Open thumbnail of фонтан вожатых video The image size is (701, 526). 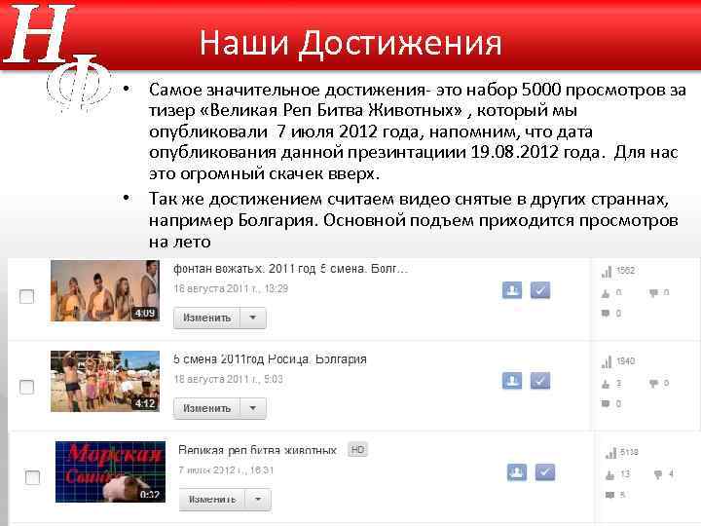click(x=105, y=290)
